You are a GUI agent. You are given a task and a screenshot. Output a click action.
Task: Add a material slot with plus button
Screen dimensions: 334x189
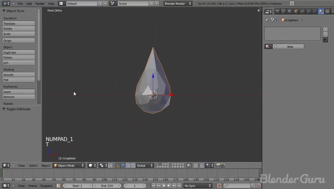(325, 30)
